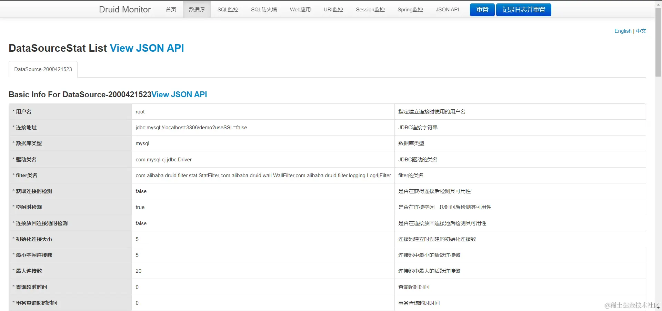Click the JDBC连接字符串 description
The height and width of the screenshot is (311, 662).
pyautogui.click(x=418, y=128)
